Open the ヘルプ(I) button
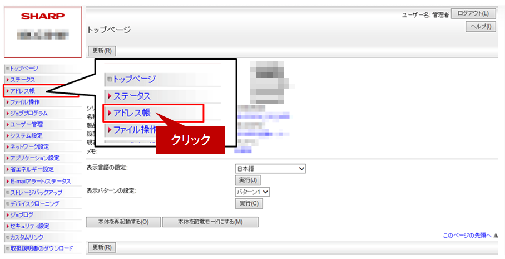Image resolution: width=505 pixels, height=259 pixels. (x=481, y=26)
